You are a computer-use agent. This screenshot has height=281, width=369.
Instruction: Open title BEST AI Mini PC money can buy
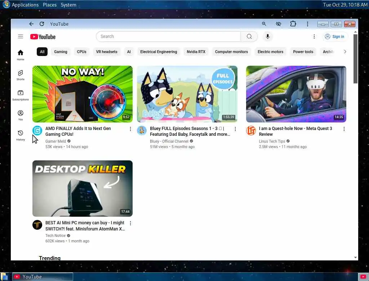pyautogui.click(x=85, y=226)
